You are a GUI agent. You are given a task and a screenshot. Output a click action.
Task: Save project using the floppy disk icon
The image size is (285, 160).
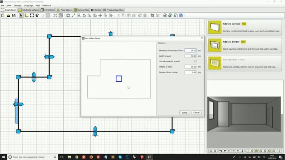click(x=14, y=16)
